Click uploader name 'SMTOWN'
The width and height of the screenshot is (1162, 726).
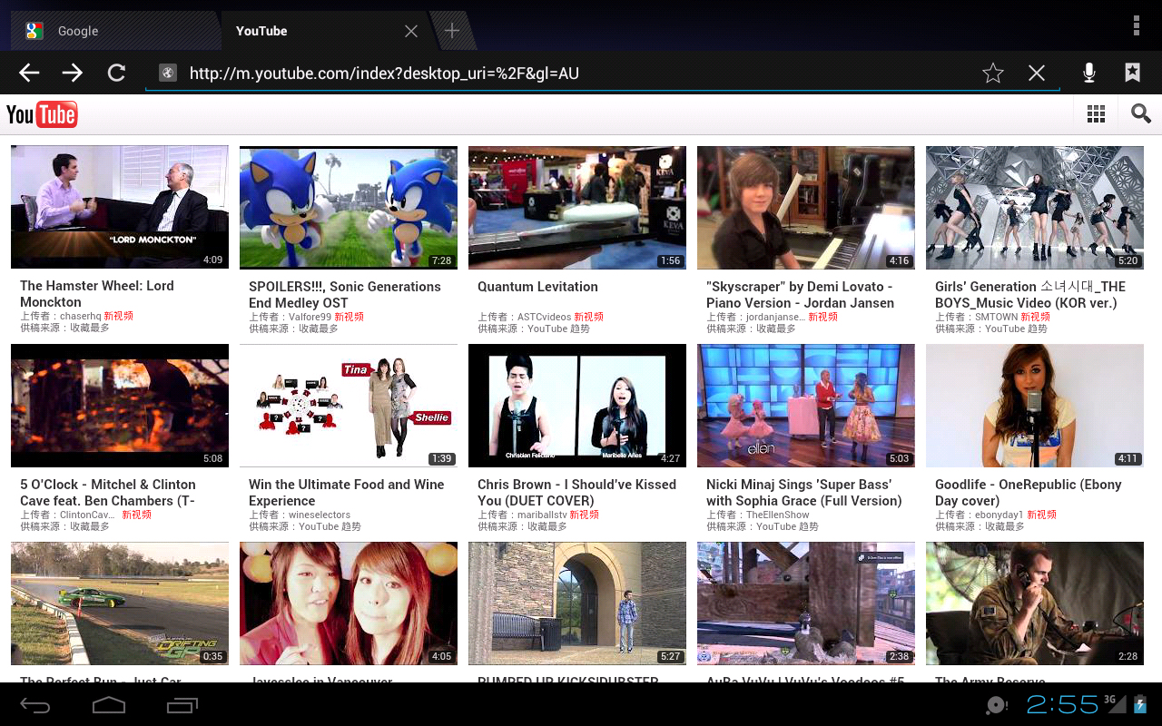[996, 317]
